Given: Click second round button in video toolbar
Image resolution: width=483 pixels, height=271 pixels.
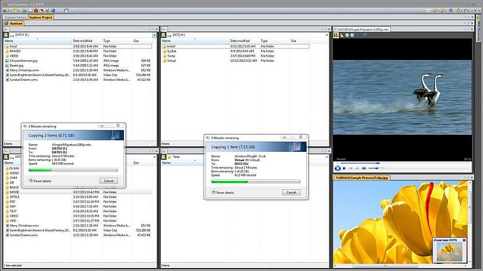Looking at the screenshot, I should click(x=352, y=35).
